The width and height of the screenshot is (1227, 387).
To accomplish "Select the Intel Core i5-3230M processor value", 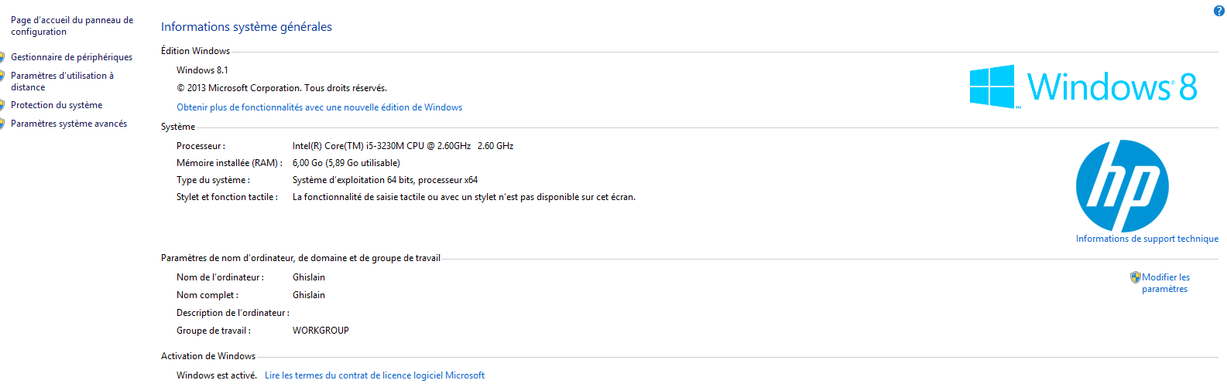I will (403, 146).
